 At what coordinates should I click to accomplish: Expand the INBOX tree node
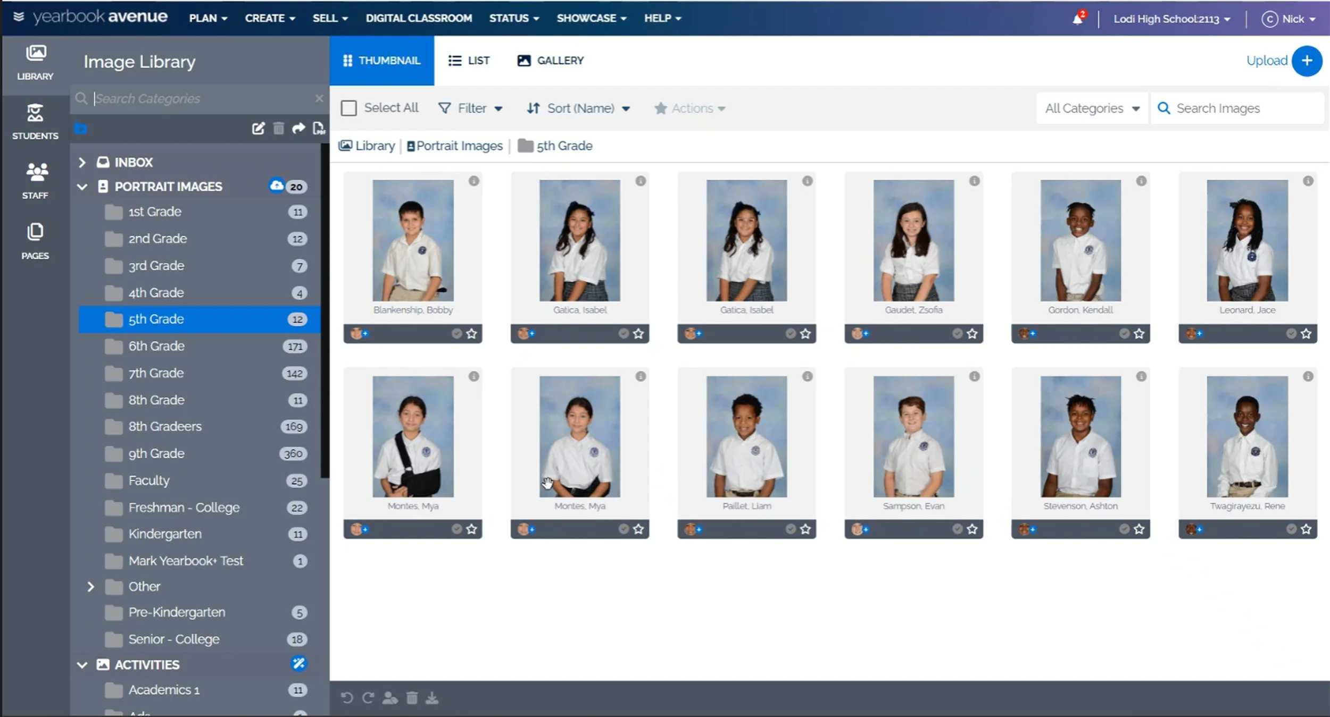pos(82,163)
